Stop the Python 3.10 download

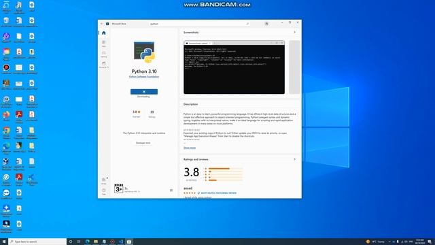tap(144, 92)
